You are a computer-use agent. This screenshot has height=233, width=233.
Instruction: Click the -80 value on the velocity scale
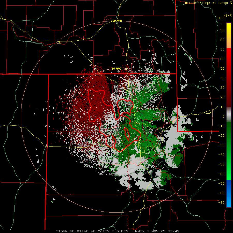tap(221, 193)
